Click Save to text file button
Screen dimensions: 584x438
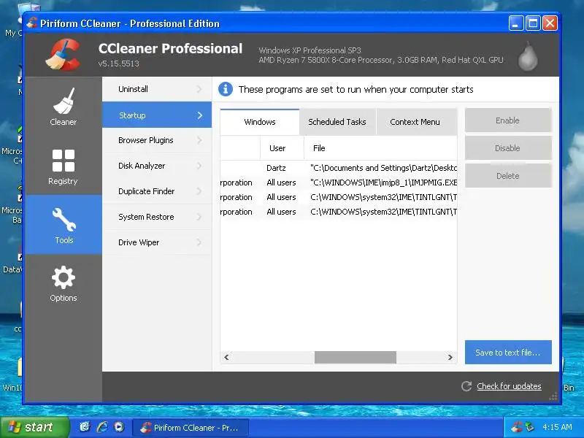click(508, 353)
